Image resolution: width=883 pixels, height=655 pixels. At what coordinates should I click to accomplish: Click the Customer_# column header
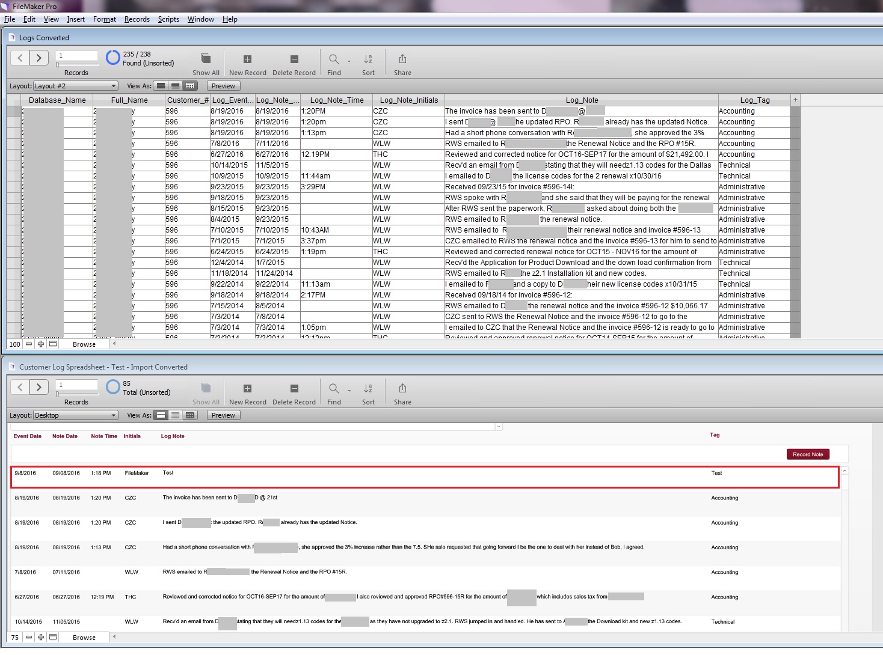click(x=188, y=100)
